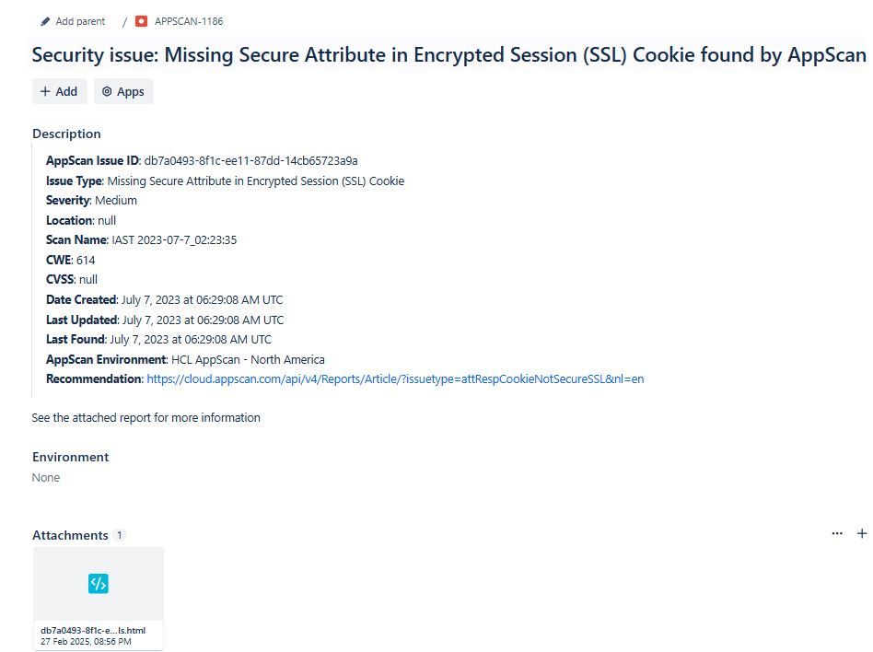Click the code file icon in attachment
Viewport: 873px width, 652px height.
pos(99,584)
